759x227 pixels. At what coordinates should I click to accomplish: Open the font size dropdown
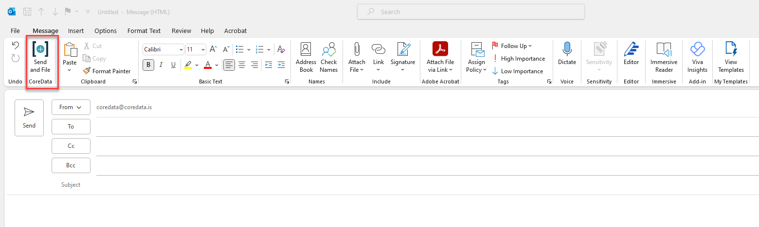[202, 49]
